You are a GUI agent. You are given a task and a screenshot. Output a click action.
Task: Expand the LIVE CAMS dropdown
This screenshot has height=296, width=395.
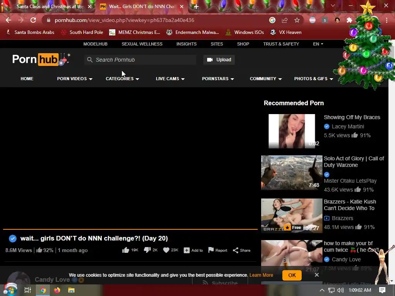click(x=170, y=79)
